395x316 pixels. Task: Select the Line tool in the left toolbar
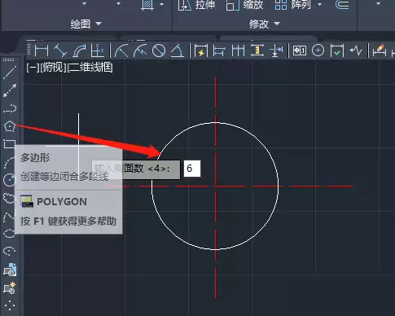pos(10,72)
